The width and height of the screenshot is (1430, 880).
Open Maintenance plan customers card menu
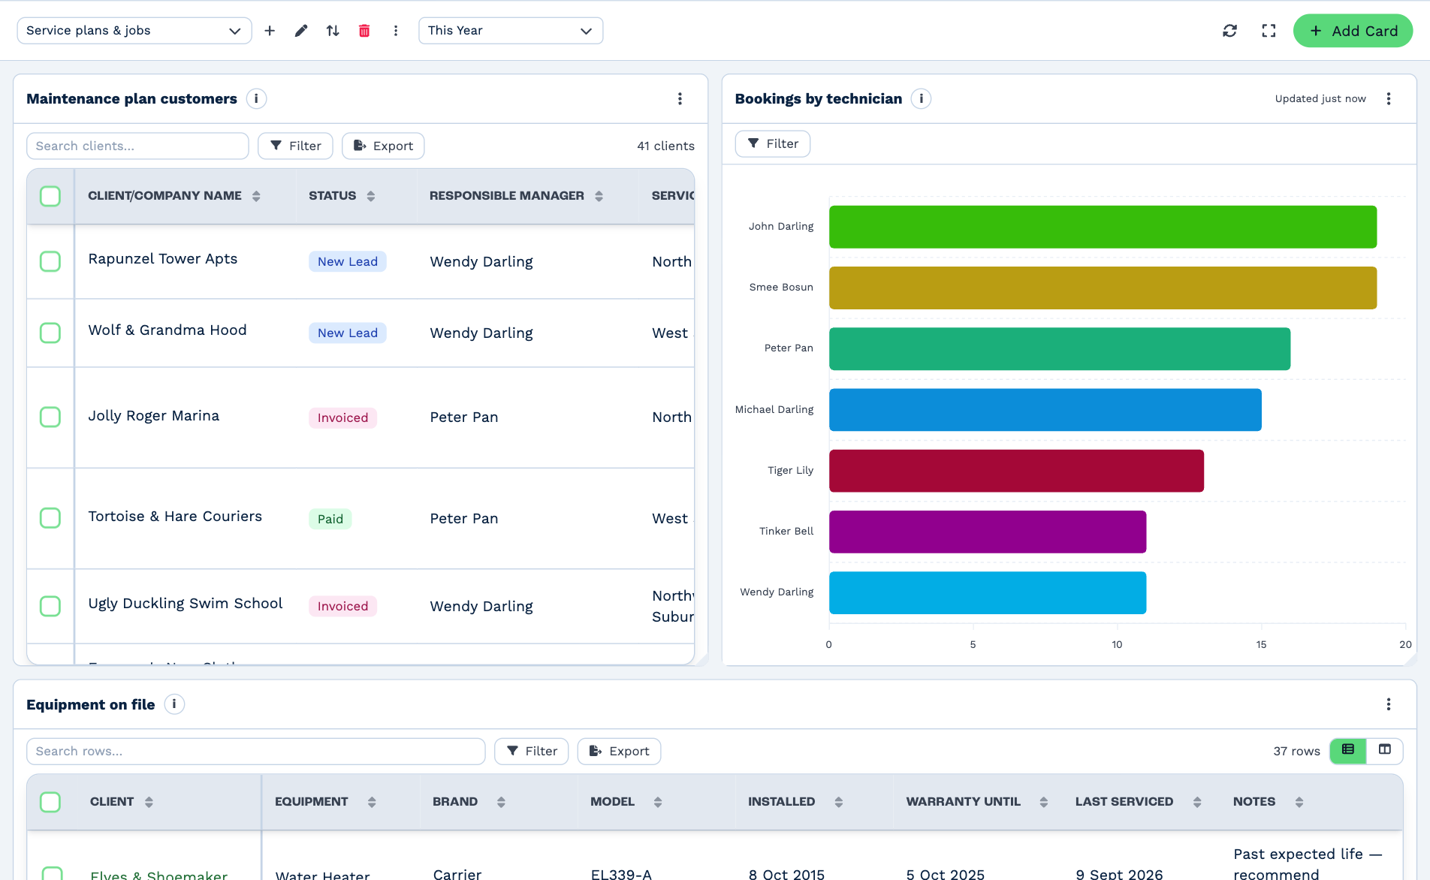(x=680, y=98)
